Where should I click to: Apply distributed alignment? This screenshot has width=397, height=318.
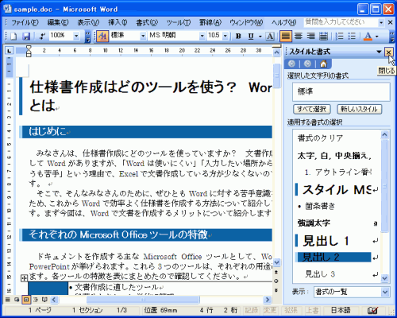pyautogui.click(x=323, y=36)
